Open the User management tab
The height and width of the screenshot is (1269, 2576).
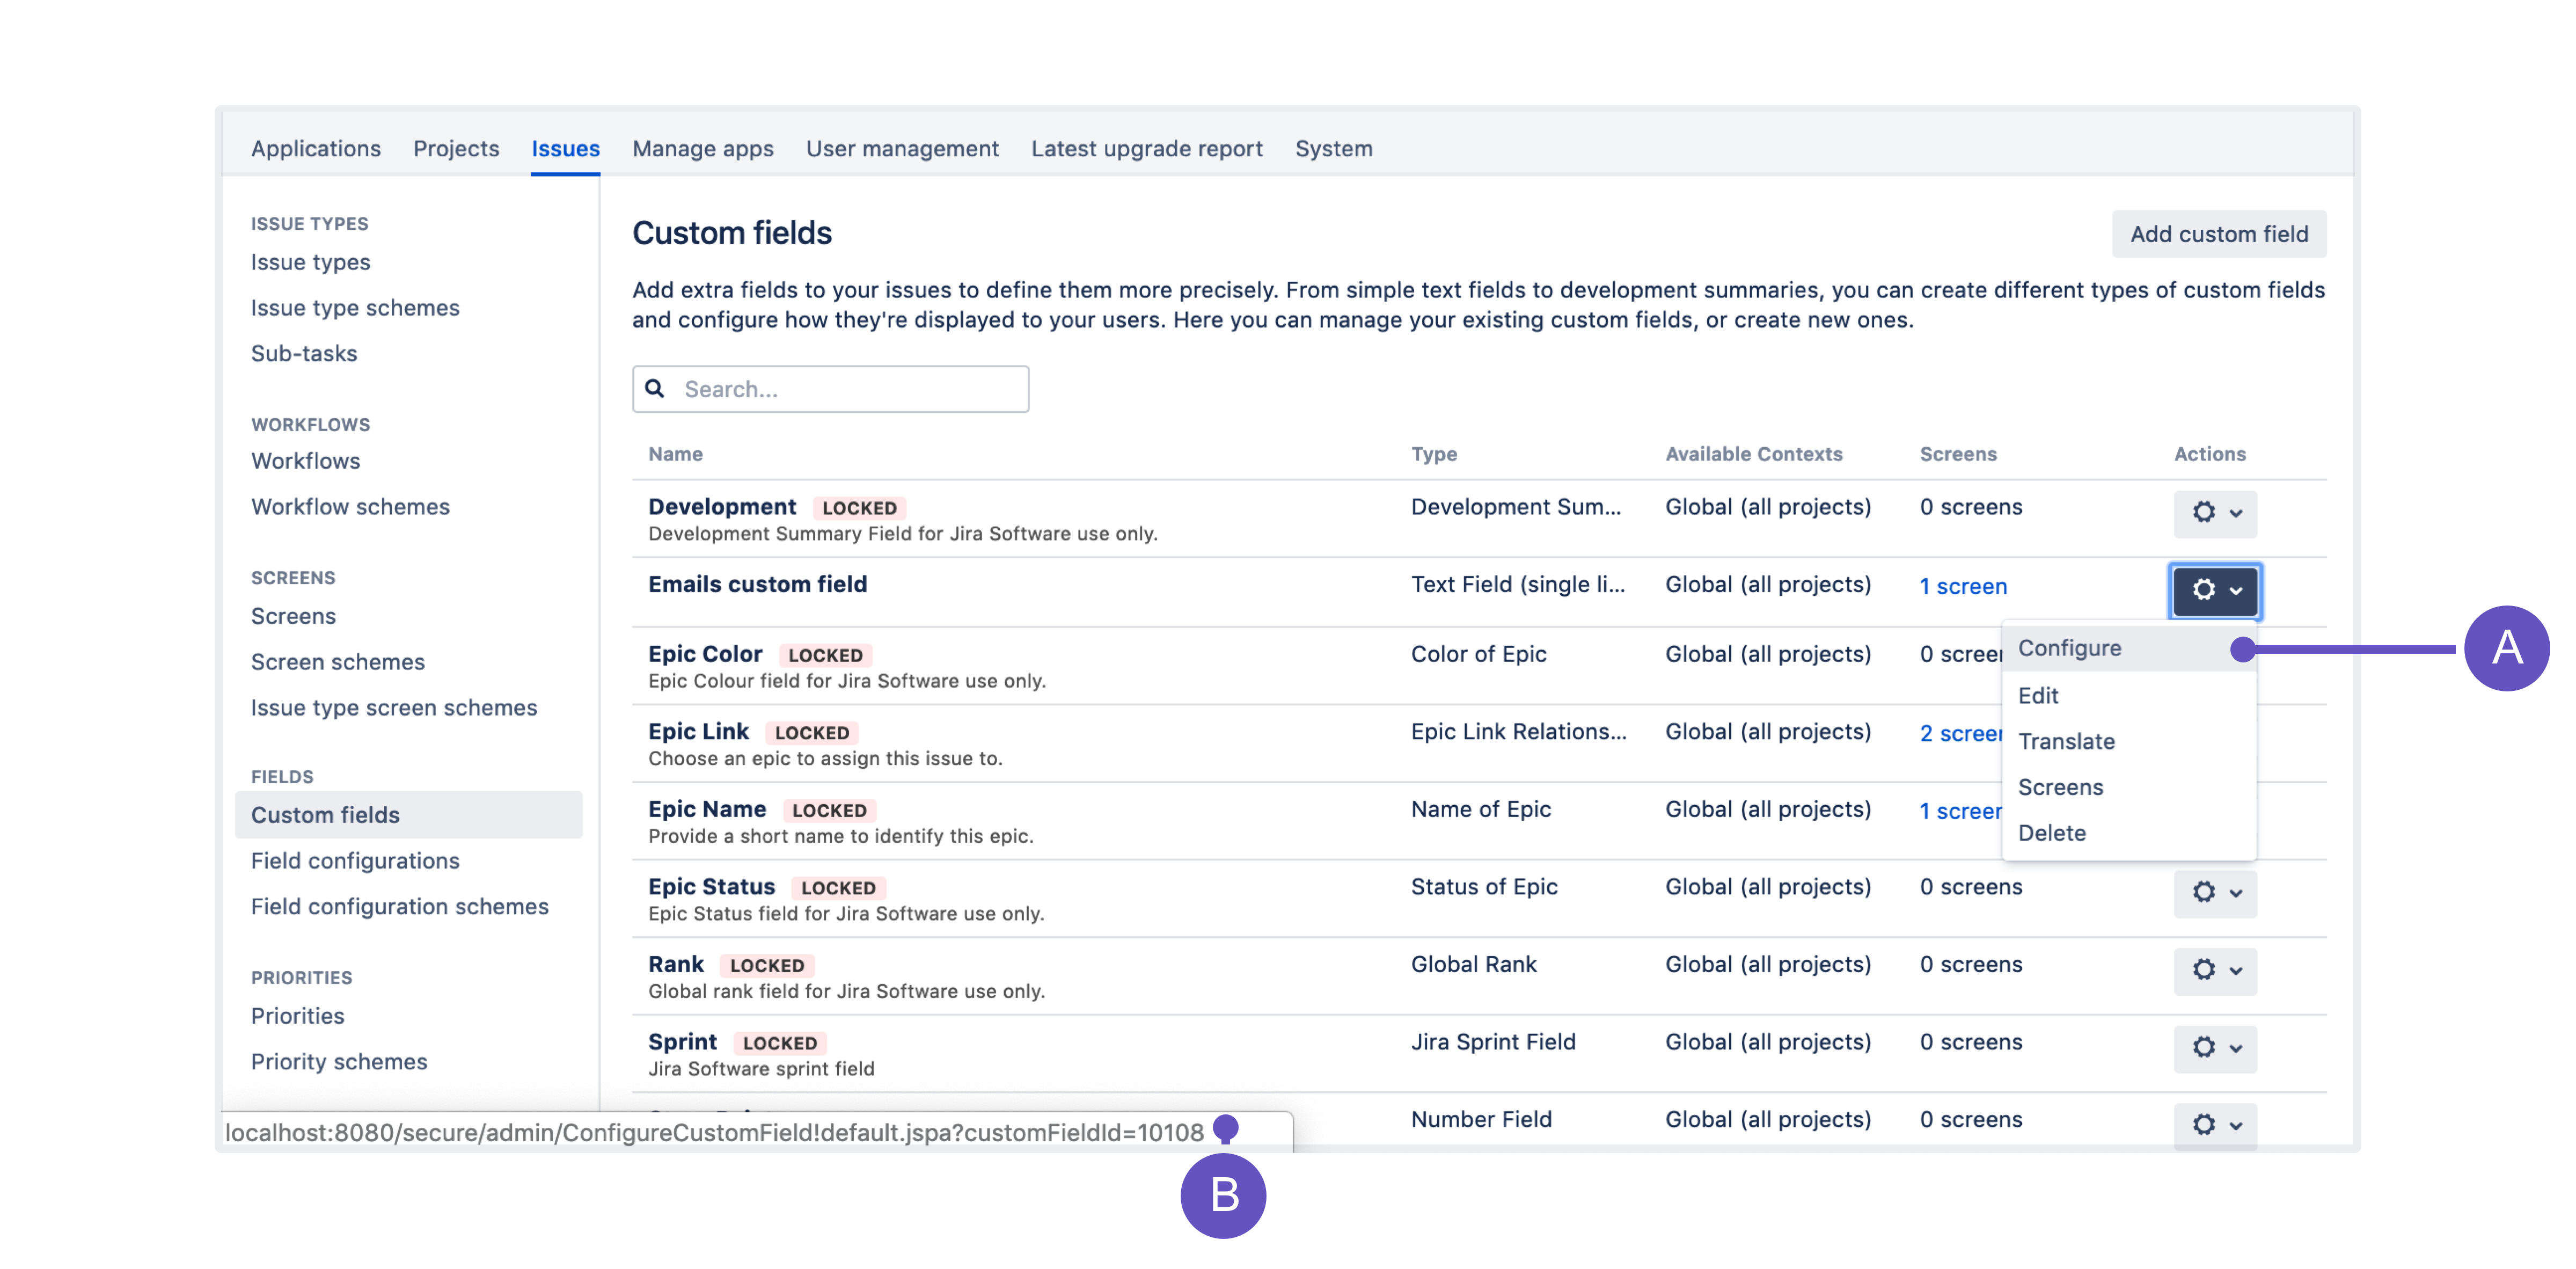click(x=901, y=148)
